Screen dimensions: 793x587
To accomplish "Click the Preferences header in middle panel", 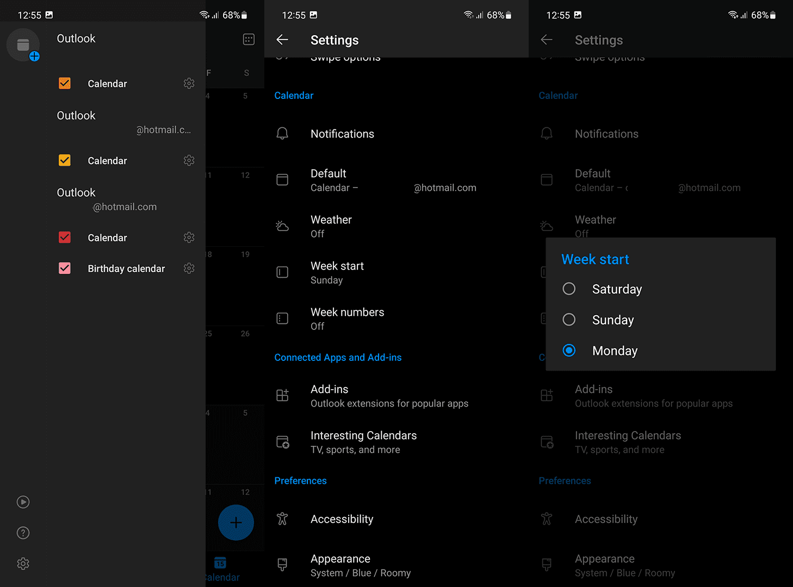I will [x=300, y=481].
